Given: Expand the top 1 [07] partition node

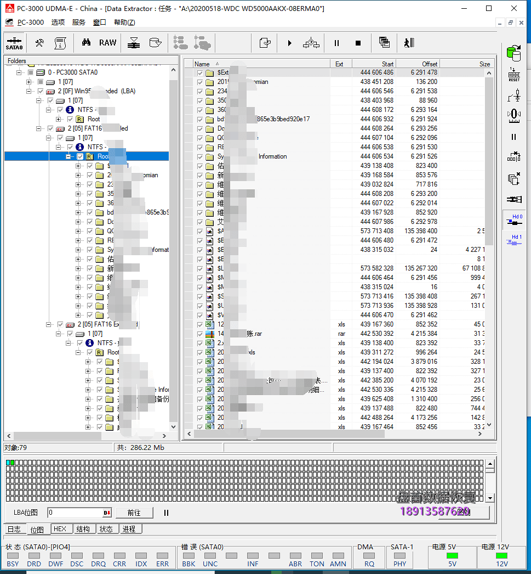Looking at the screenshot, I should pyautogui.click(x=28, y=82).
